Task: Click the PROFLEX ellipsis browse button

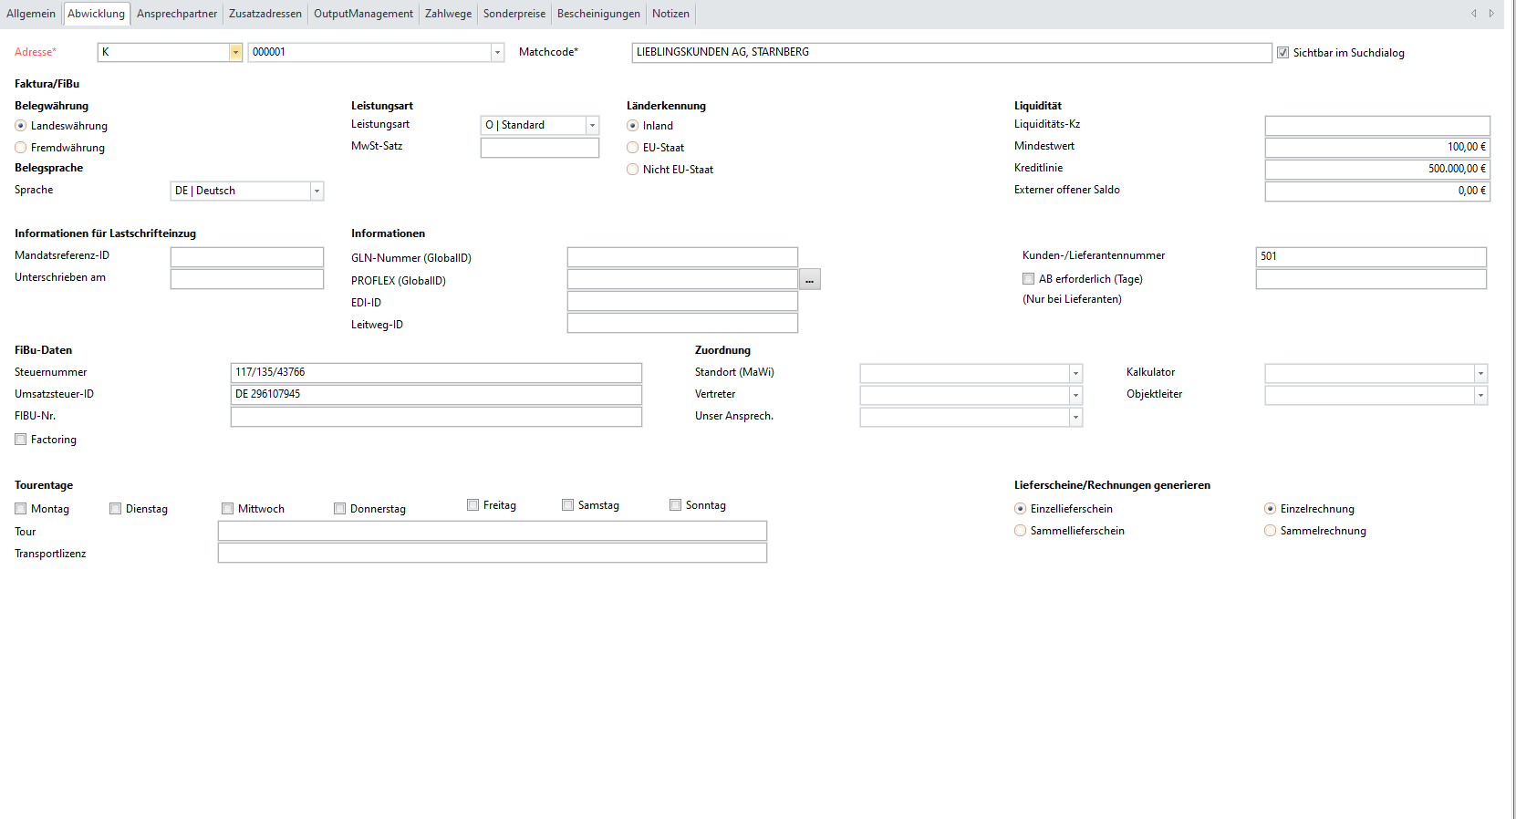Action: pos(809,280)
